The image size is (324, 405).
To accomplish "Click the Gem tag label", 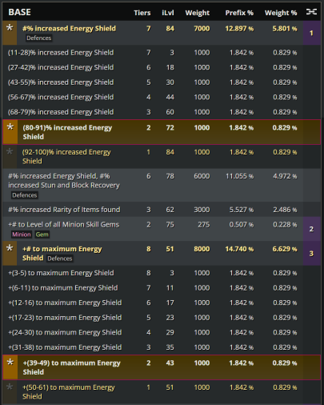I will click(x=42, y=235).
